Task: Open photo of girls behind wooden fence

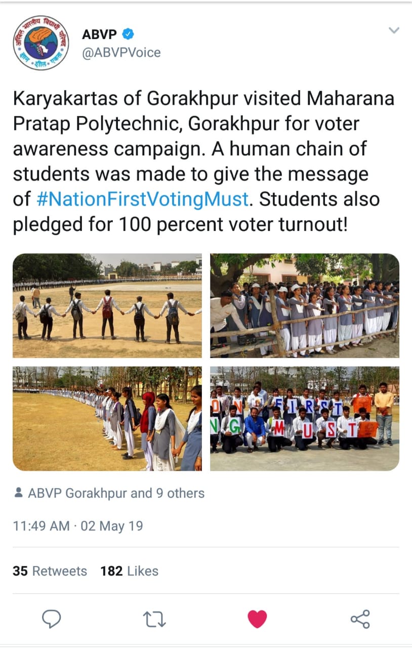Action: [x=305, y=306]
